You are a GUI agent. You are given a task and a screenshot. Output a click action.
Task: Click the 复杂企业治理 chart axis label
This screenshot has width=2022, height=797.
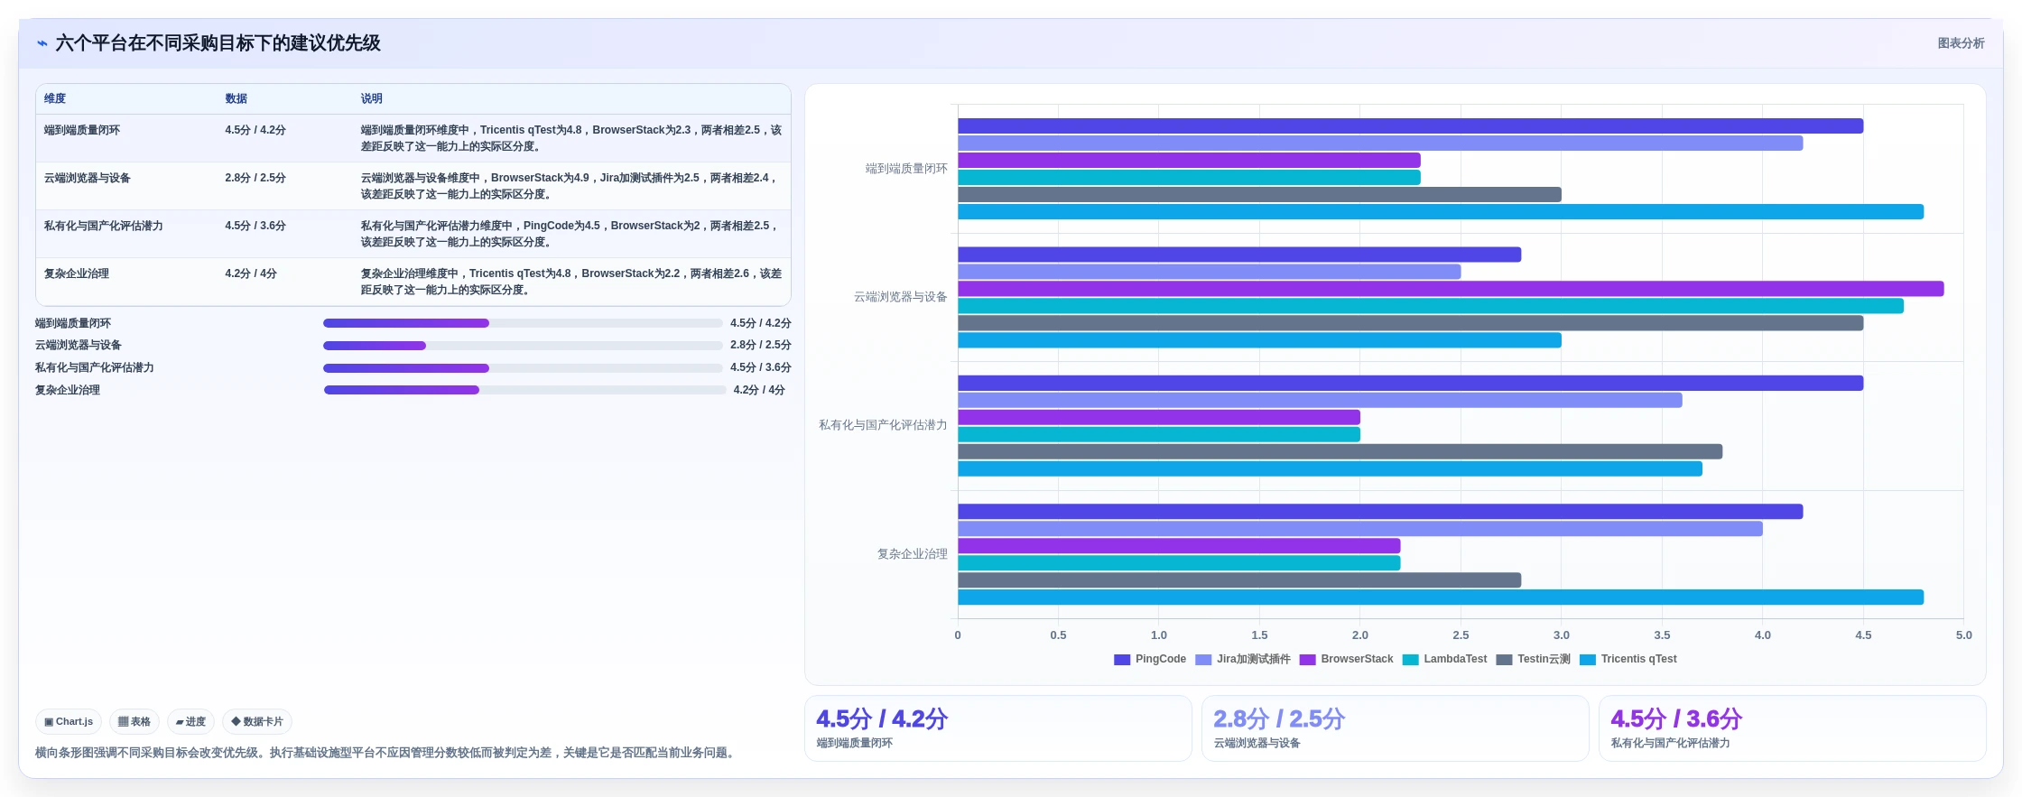coord(913,554)
